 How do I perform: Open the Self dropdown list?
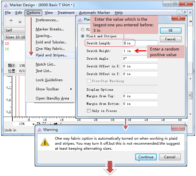tap(15, 30)
